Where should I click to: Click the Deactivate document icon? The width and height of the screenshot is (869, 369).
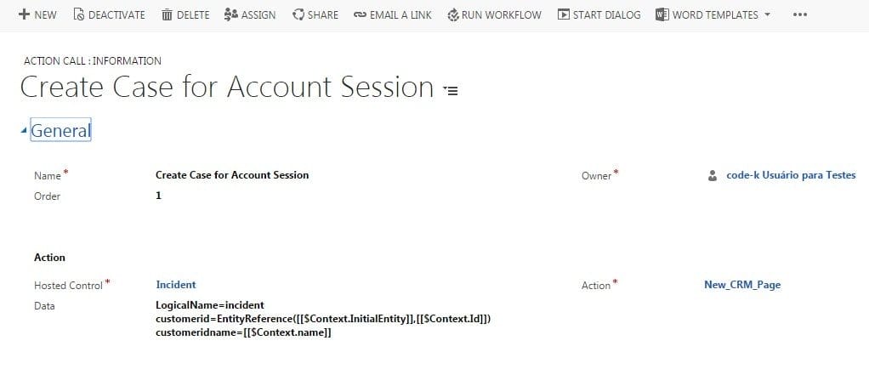click(x=79, y=14)
